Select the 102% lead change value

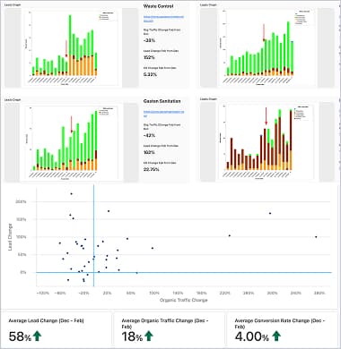(x=149, y=152)
